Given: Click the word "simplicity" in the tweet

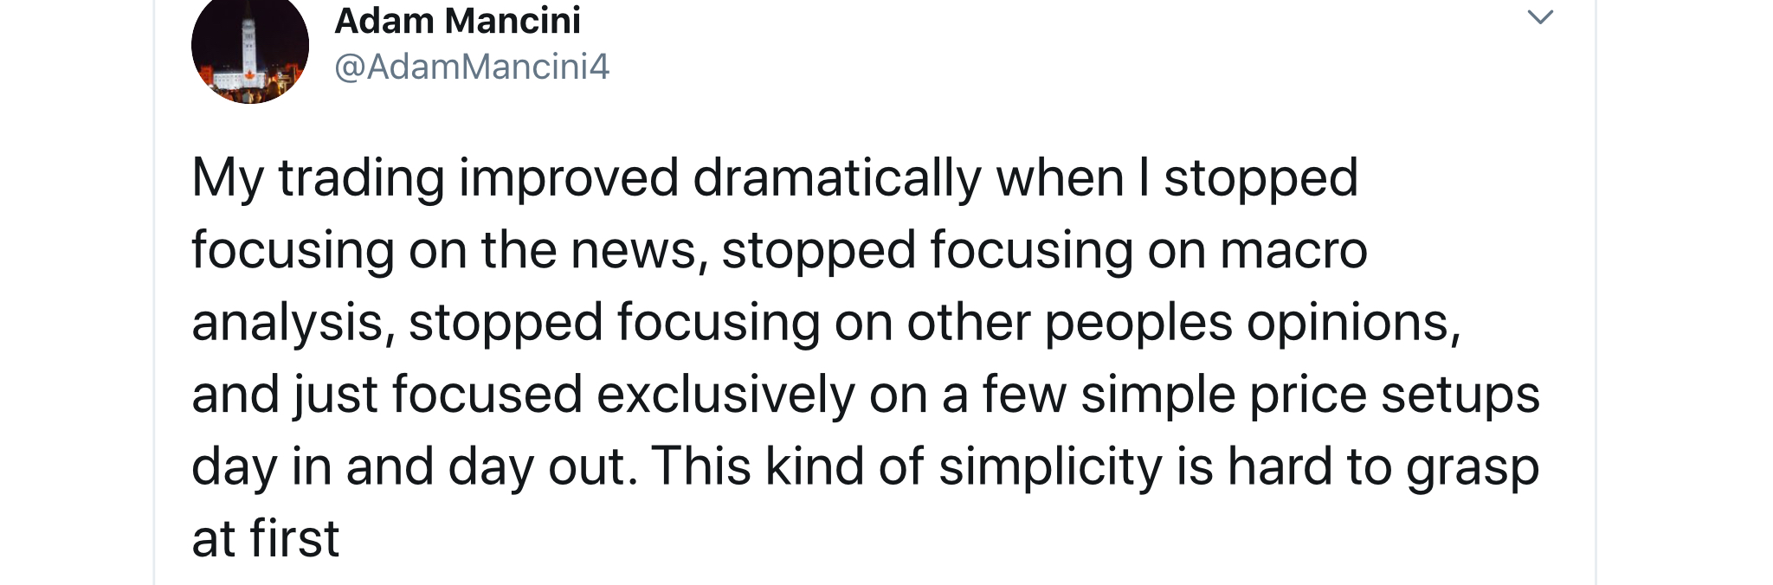Looking at the screenshot, I should 1050,466.
